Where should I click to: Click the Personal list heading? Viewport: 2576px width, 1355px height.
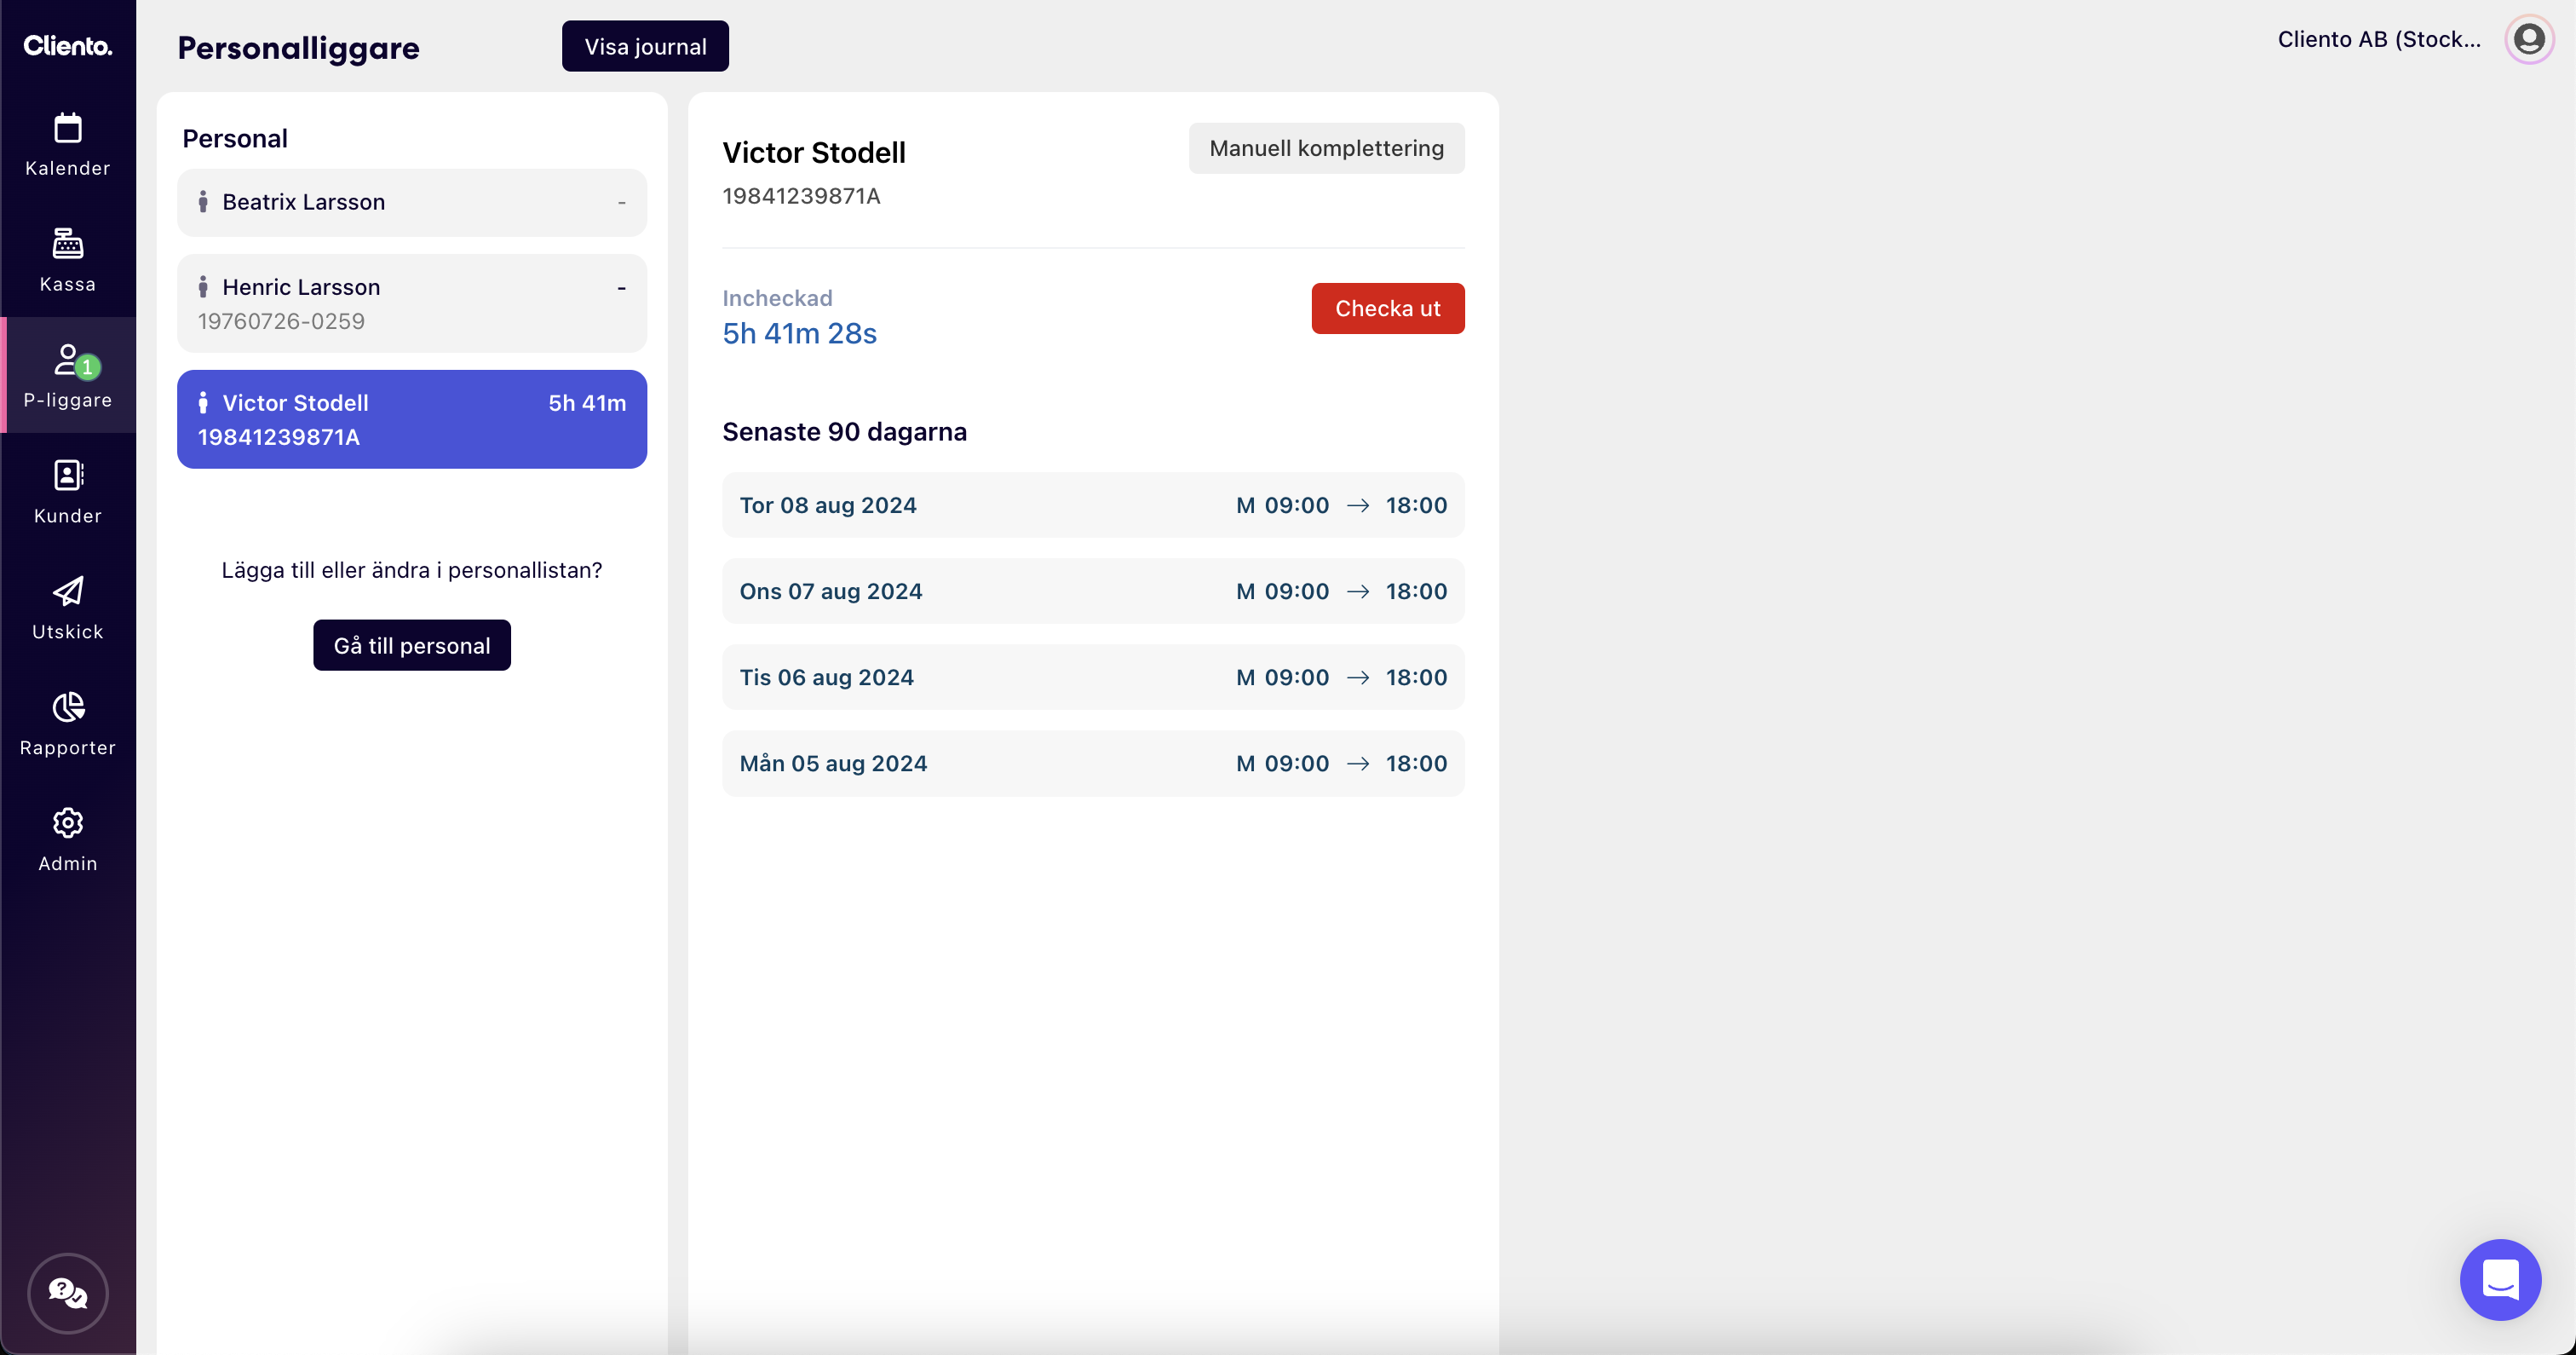[235, 139]
